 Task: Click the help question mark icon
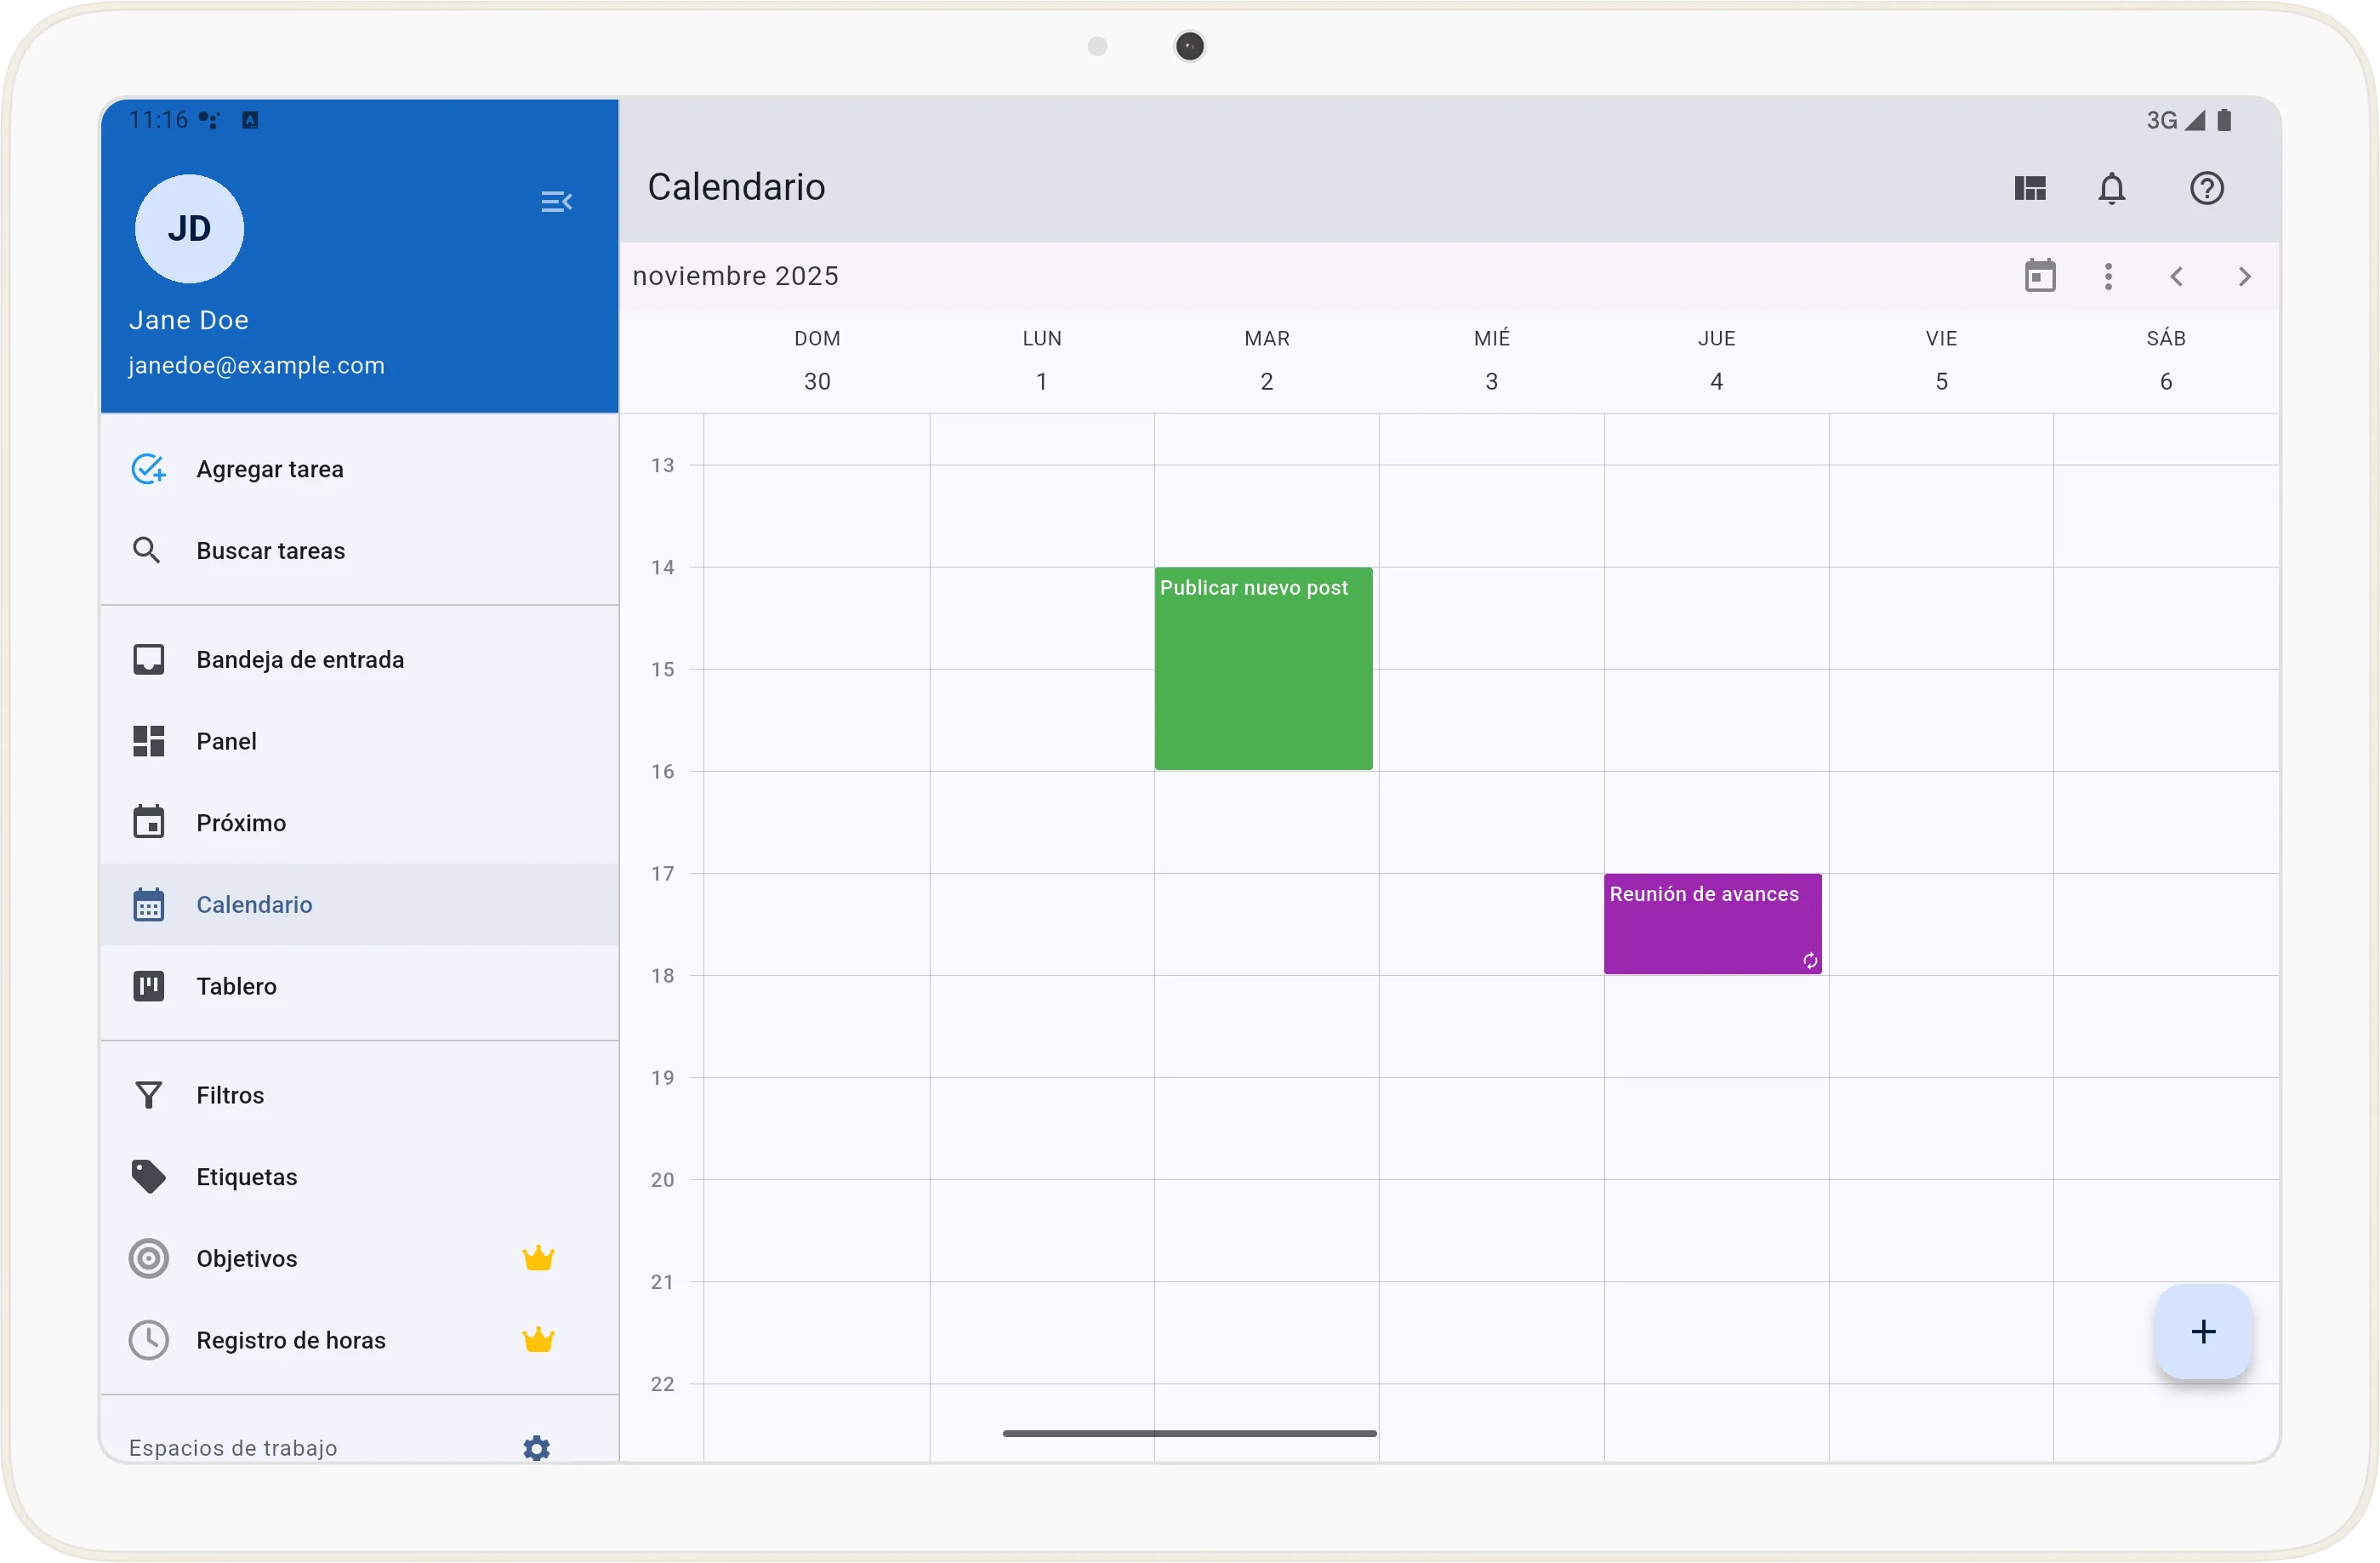click(x=2206, y=188)
